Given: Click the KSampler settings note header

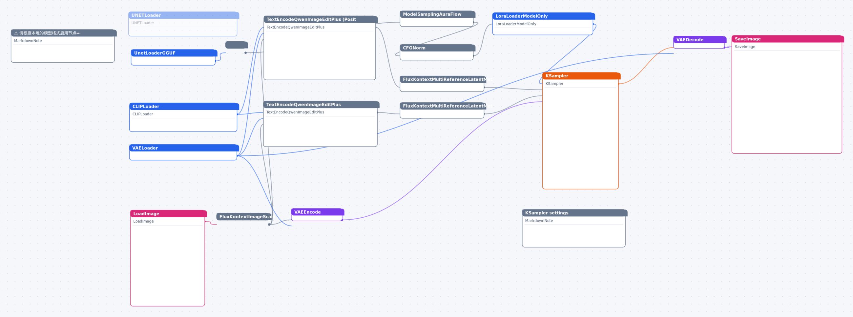Looking at the screenshot, I should pyautogui.click(x=574, y=213).
